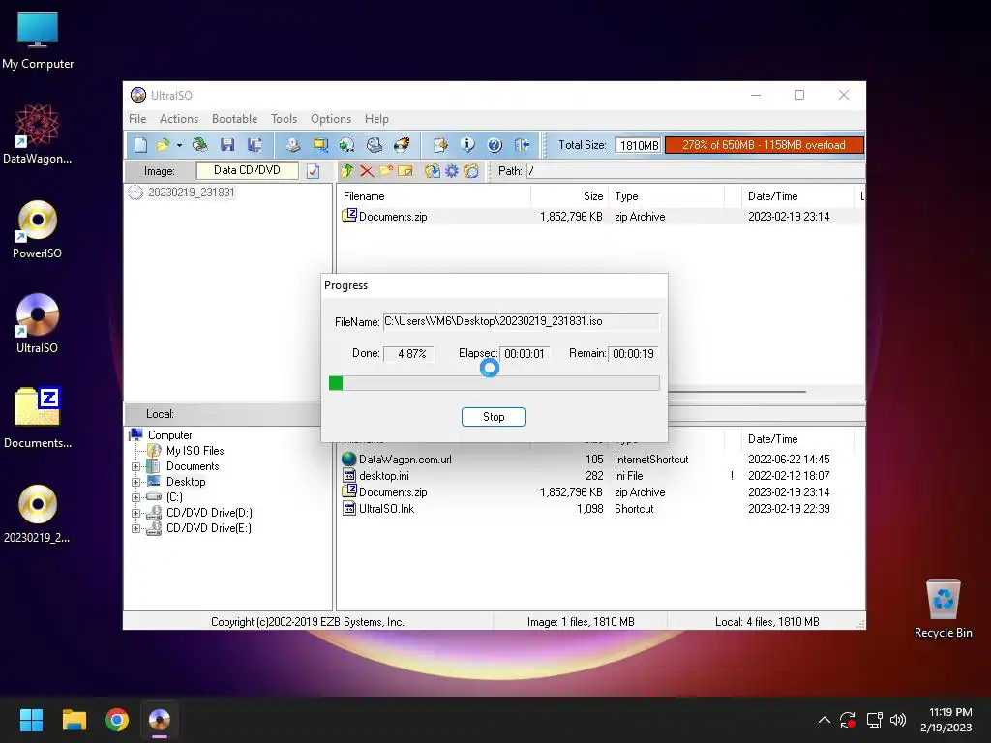This screenshot has height=743, width=991.
Task: Click the Total Size 1810MB field
Action: coord(639,145)
